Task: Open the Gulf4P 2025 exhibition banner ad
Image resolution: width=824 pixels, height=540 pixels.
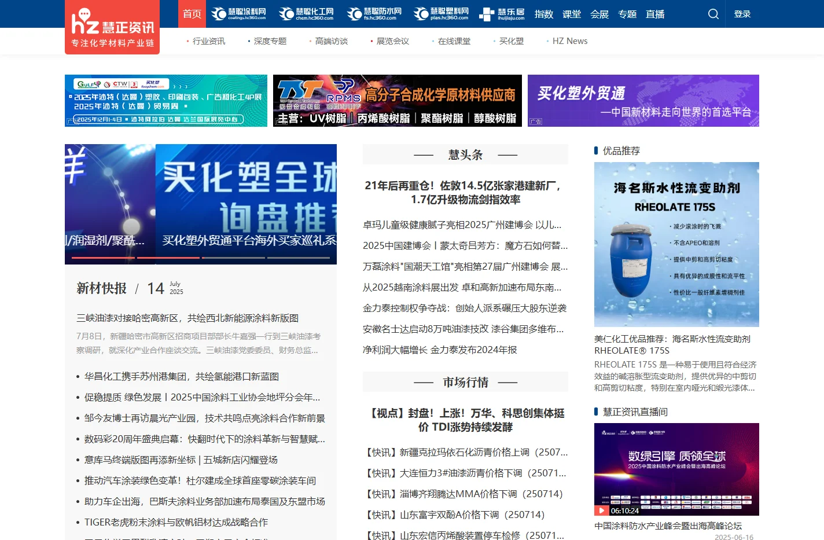Action: pyautogui.click(x=166, y=101)
